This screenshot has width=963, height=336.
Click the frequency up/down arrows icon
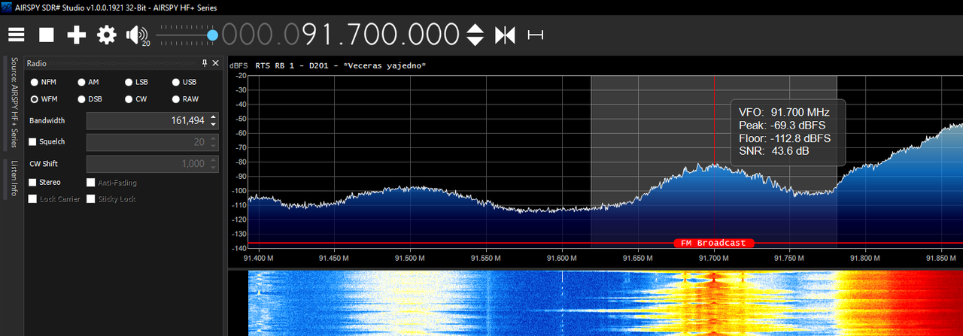(475, 35)
